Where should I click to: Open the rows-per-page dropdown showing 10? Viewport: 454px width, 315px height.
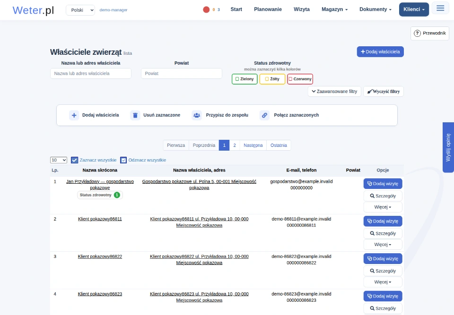[x=59, y=160]
